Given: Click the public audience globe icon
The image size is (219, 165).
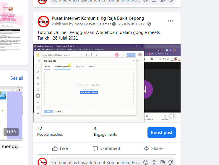Looking at the screenshot, I should (x=149, y=24).
